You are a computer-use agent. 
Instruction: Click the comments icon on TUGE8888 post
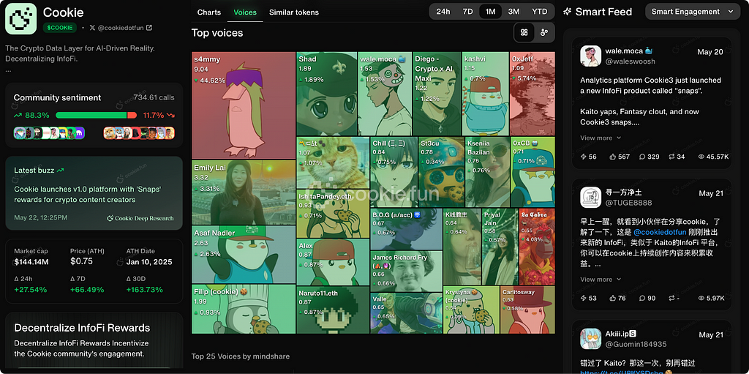click(x=642, y=298)
